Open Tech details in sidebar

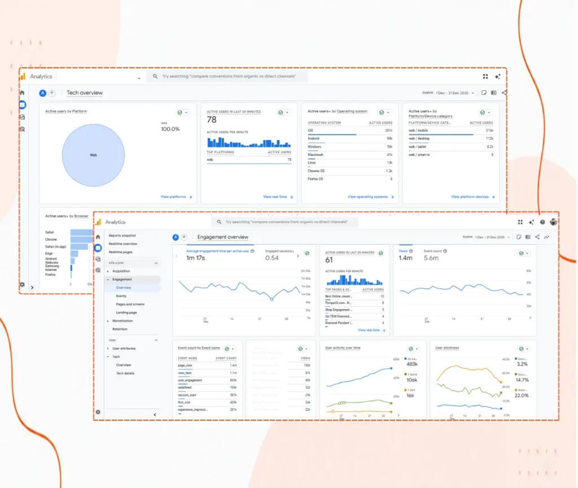click(125, 373)
